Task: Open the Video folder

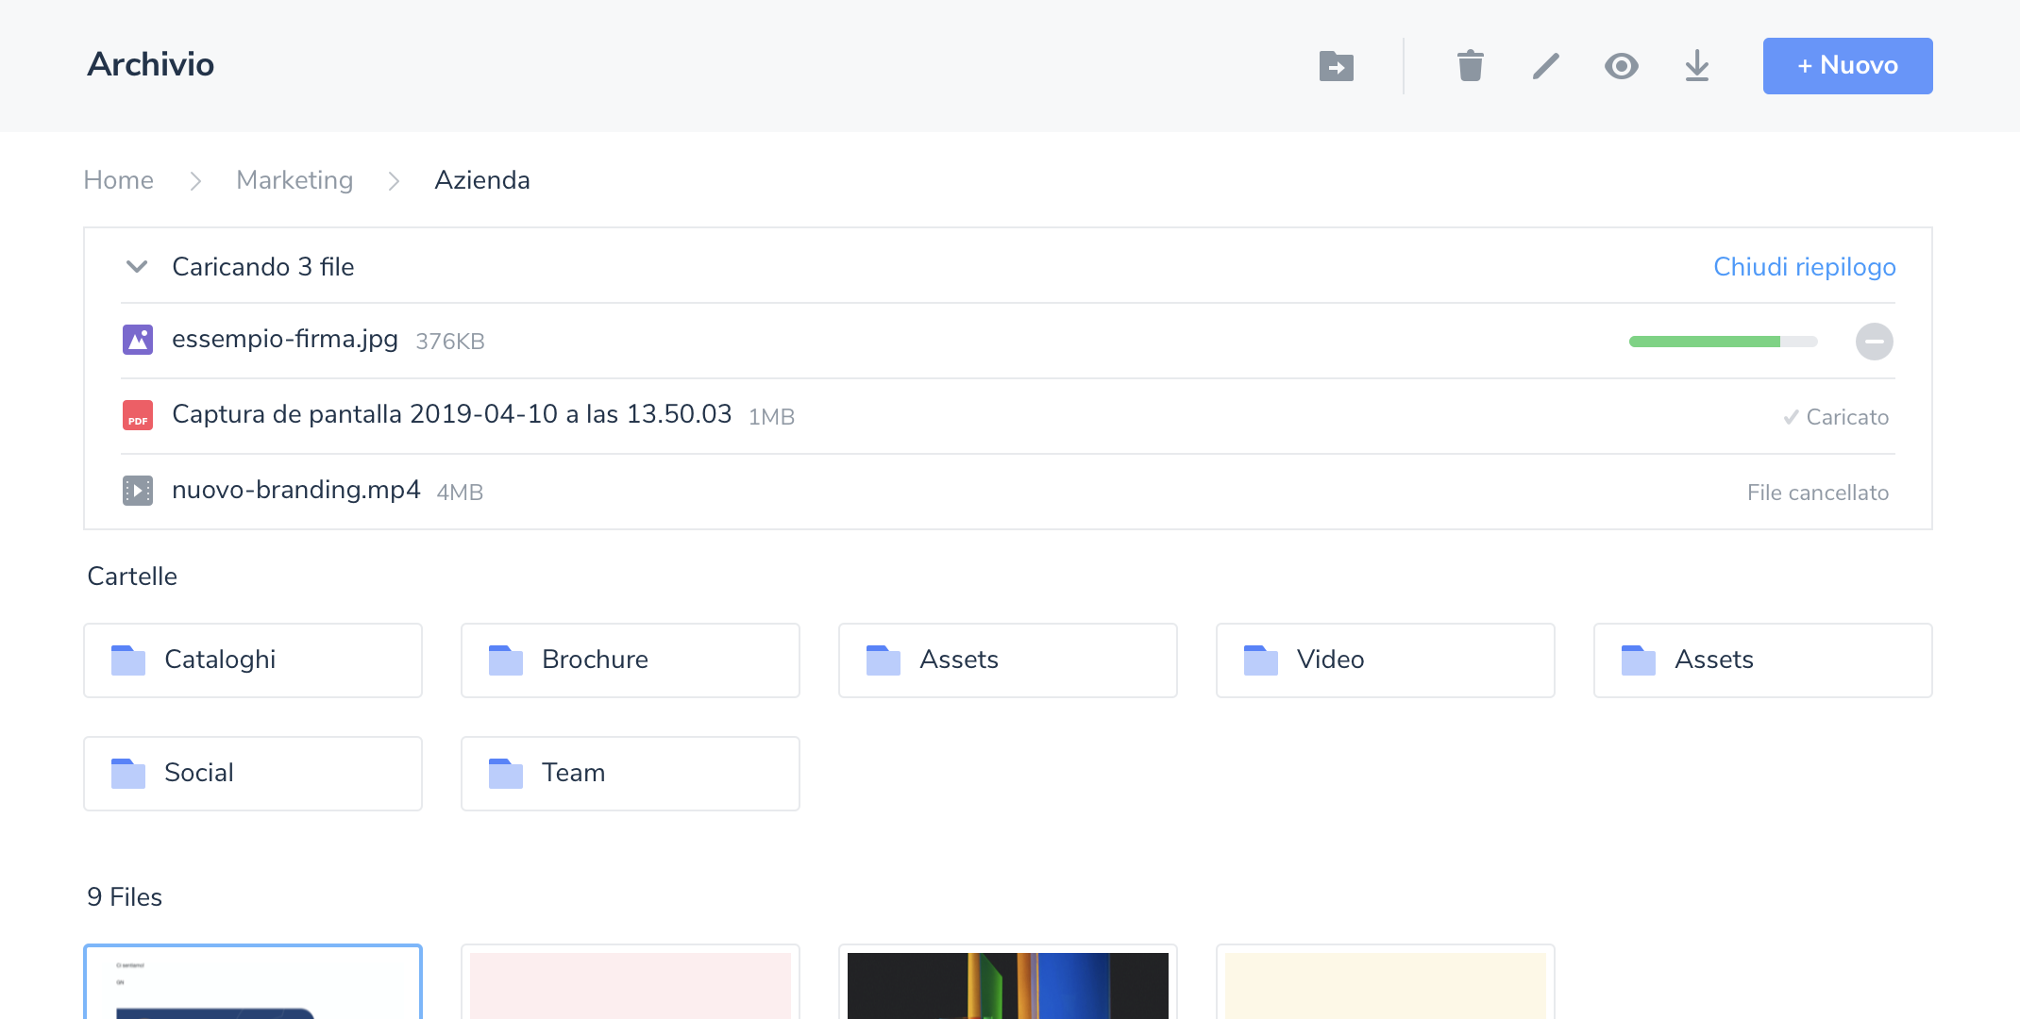Action: click(x=1386, y=660)
